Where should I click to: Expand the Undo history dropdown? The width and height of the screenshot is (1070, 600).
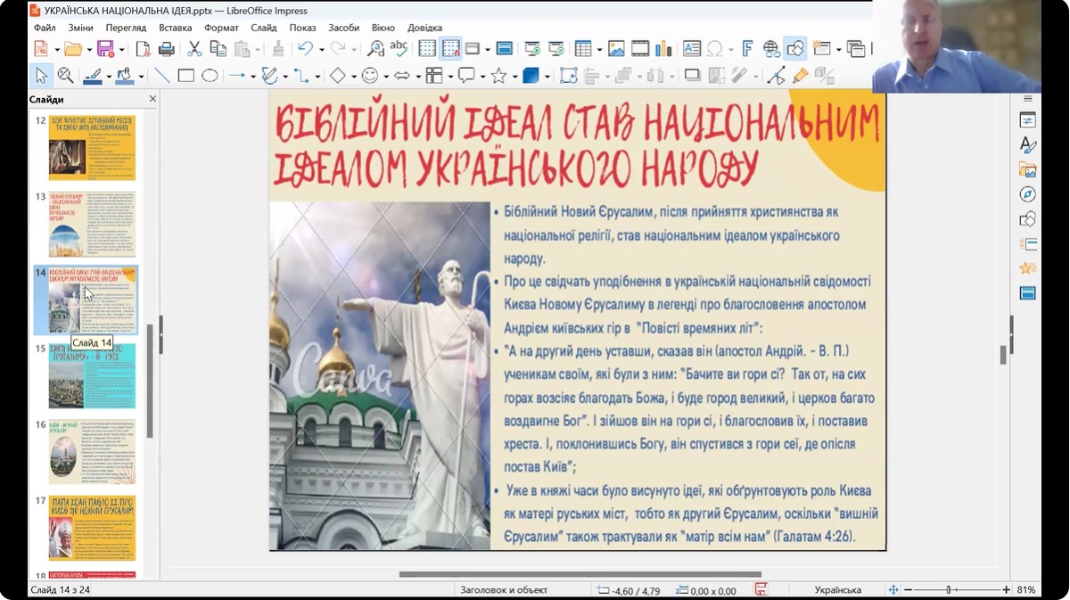[x=320, y=49]
